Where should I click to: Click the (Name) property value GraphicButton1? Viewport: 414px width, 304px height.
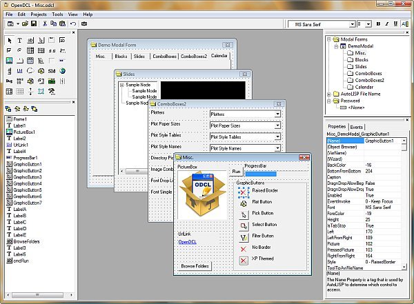pyautogui.click(x=382, y=141)
